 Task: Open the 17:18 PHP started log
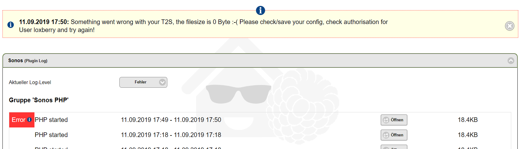pos(394,135)
